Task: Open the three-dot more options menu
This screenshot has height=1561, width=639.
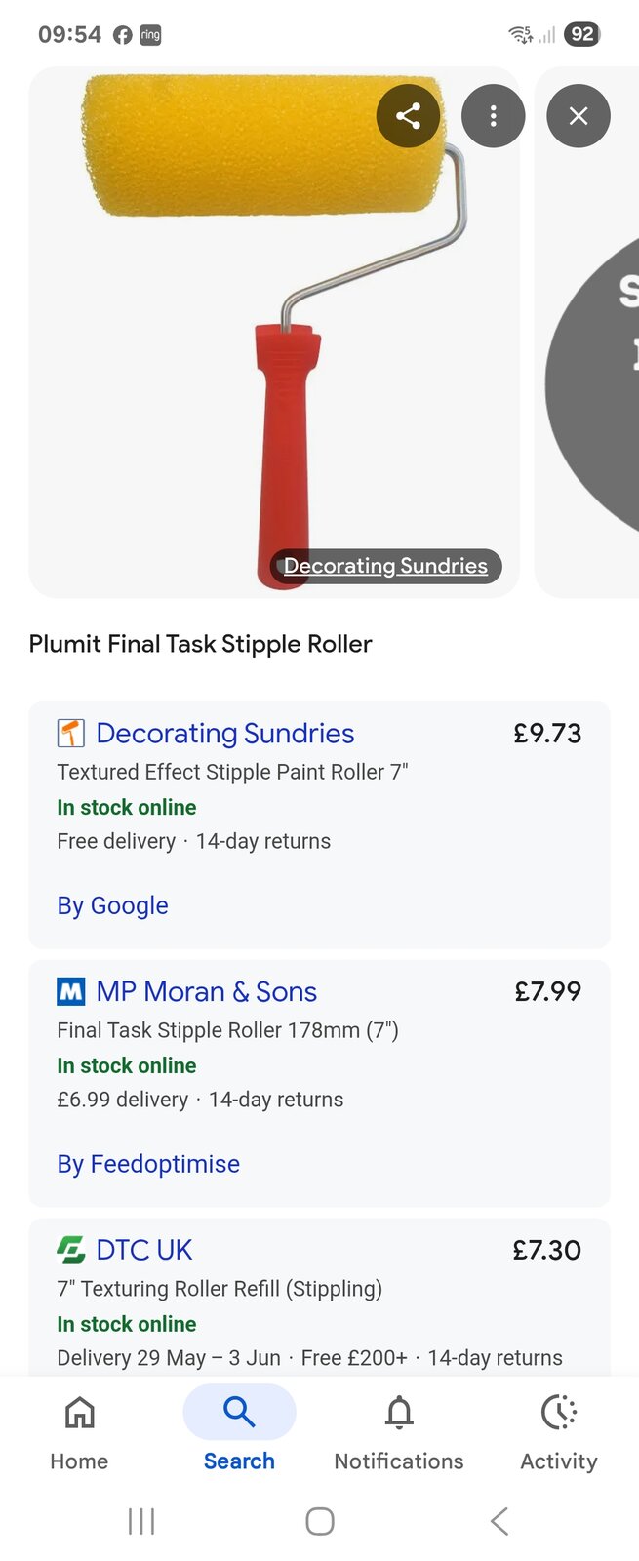Action: pos(494,116)
